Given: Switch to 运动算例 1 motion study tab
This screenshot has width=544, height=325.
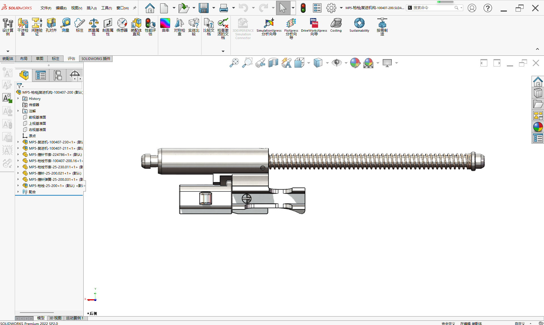Looking at the screenshot, I should point(75,318).
